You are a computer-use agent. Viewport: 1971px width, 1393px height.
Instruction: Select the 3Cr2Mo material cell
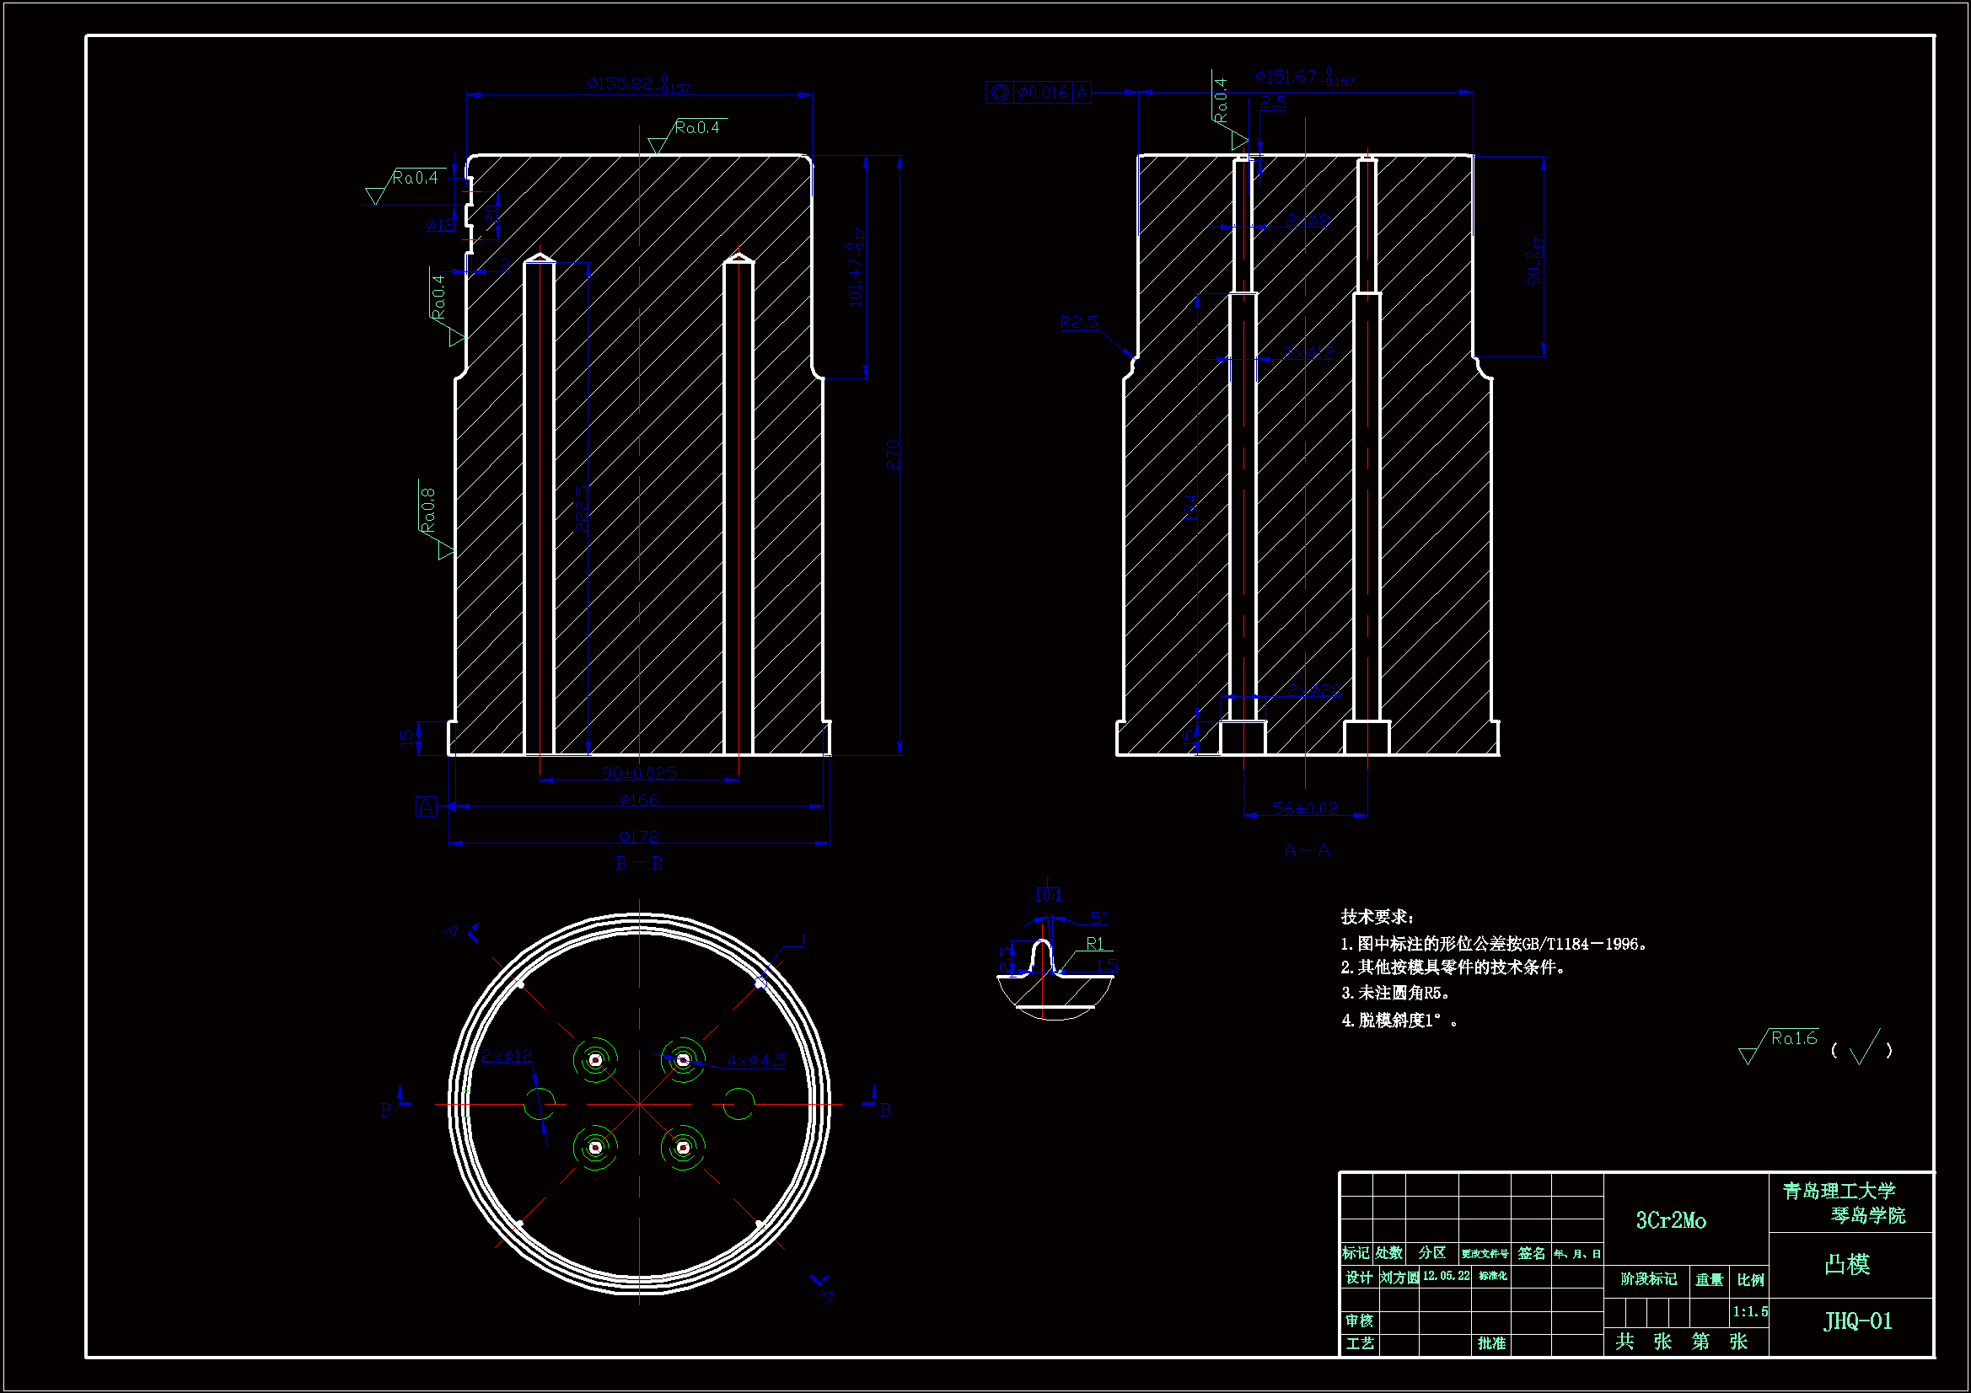(1671, 1220)
